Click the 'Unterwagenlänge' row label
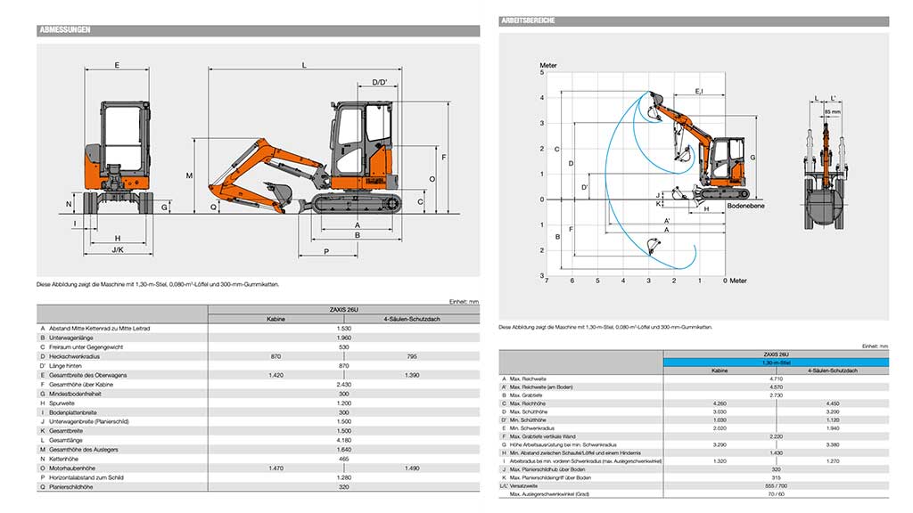 pyautogui.click(x=71, y=338)
